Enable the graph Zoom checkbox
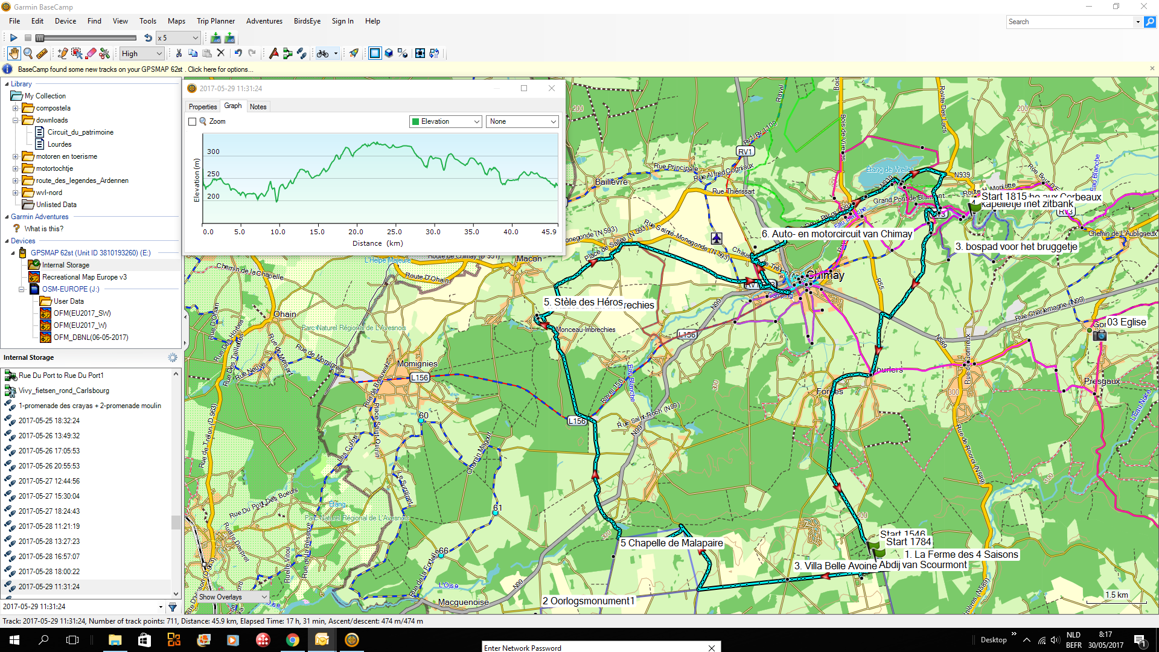The height and width of the screenshot is (652, 1159). 193,122
